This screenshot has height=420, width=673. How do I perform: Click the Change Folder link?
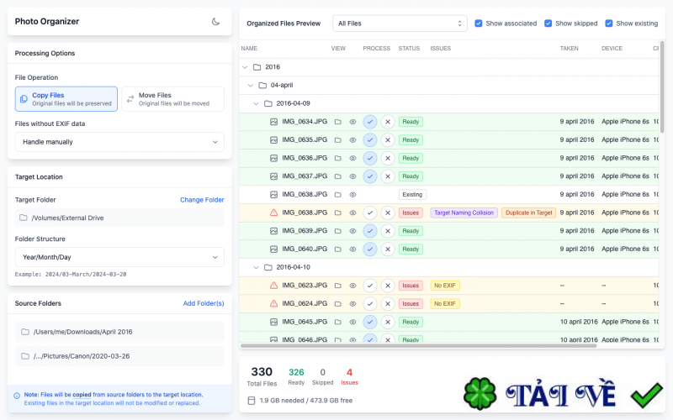pyautogui.click(x=202, y=200)
